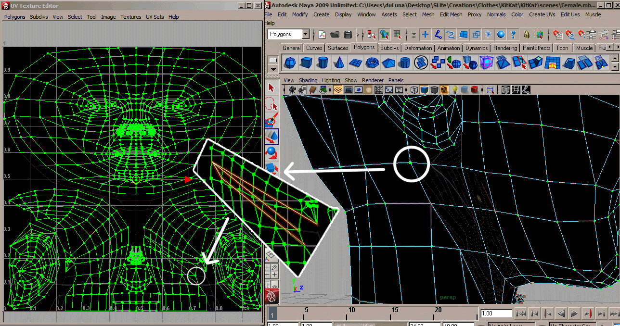Expand the shelf options arrow menu
Viewport: 620px width, 326px height.
tap(273, 69)
